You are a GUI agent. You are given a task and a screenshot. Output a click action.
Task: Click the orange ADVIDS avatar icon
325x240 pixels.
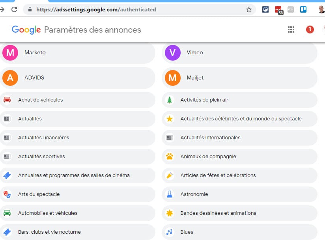(10, 78)
